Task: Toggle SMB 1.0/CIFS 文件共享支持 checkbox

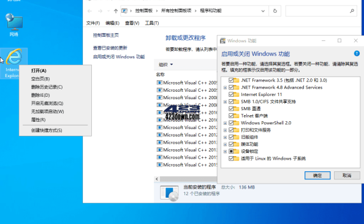Action: coord(231,102)
